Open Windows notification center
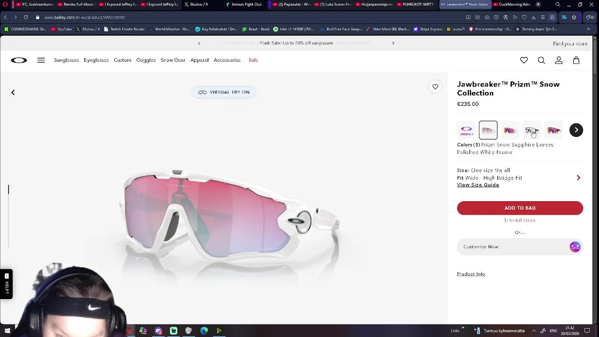This screenshot has height=337, width=599. click(587, 330)
